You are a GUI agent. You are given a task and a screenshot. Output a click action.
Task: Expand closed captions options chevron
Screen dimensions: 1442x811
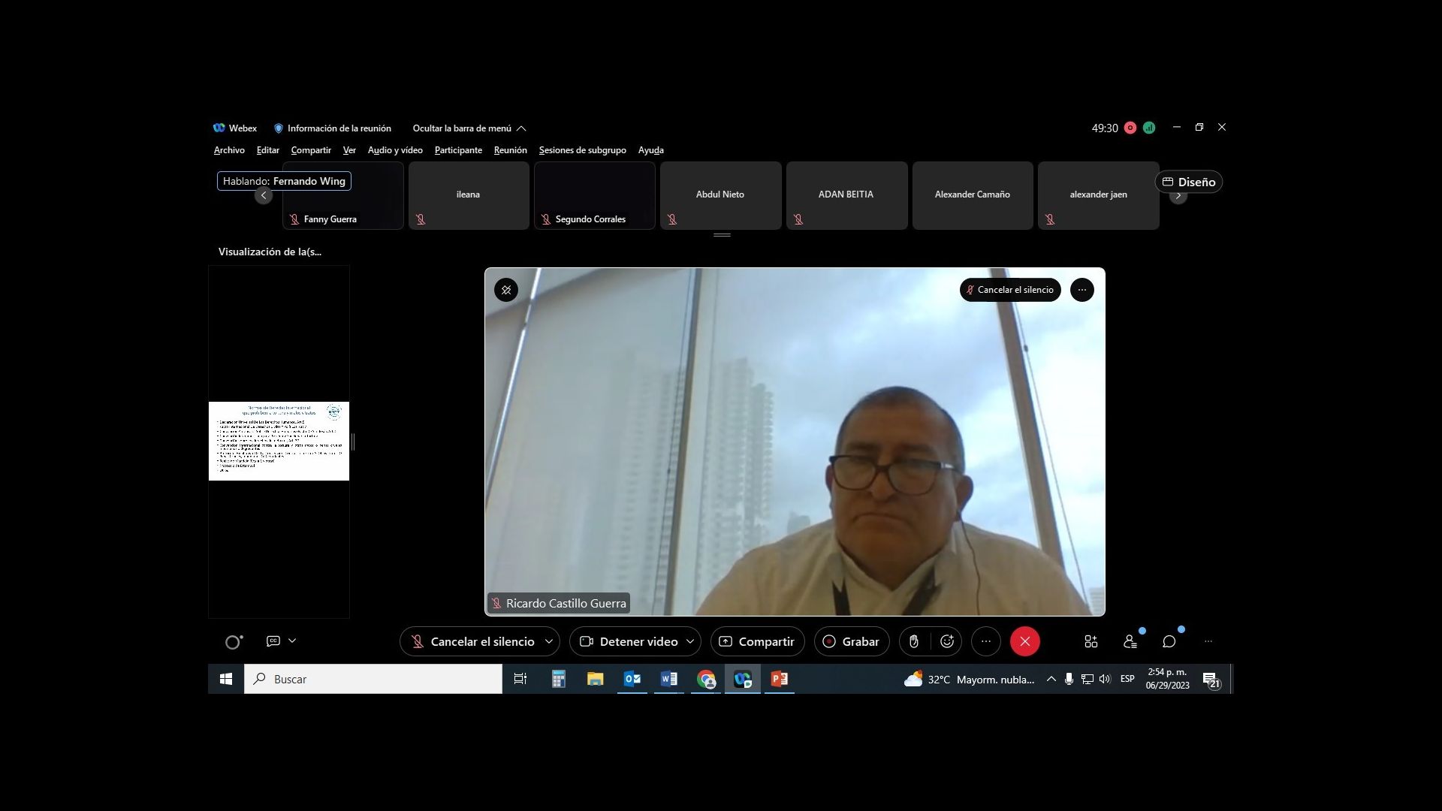click(292, 641)
